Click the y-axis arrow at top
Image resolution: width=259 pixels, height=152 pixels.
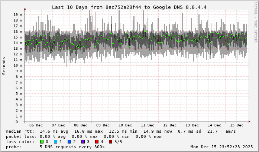25,9
